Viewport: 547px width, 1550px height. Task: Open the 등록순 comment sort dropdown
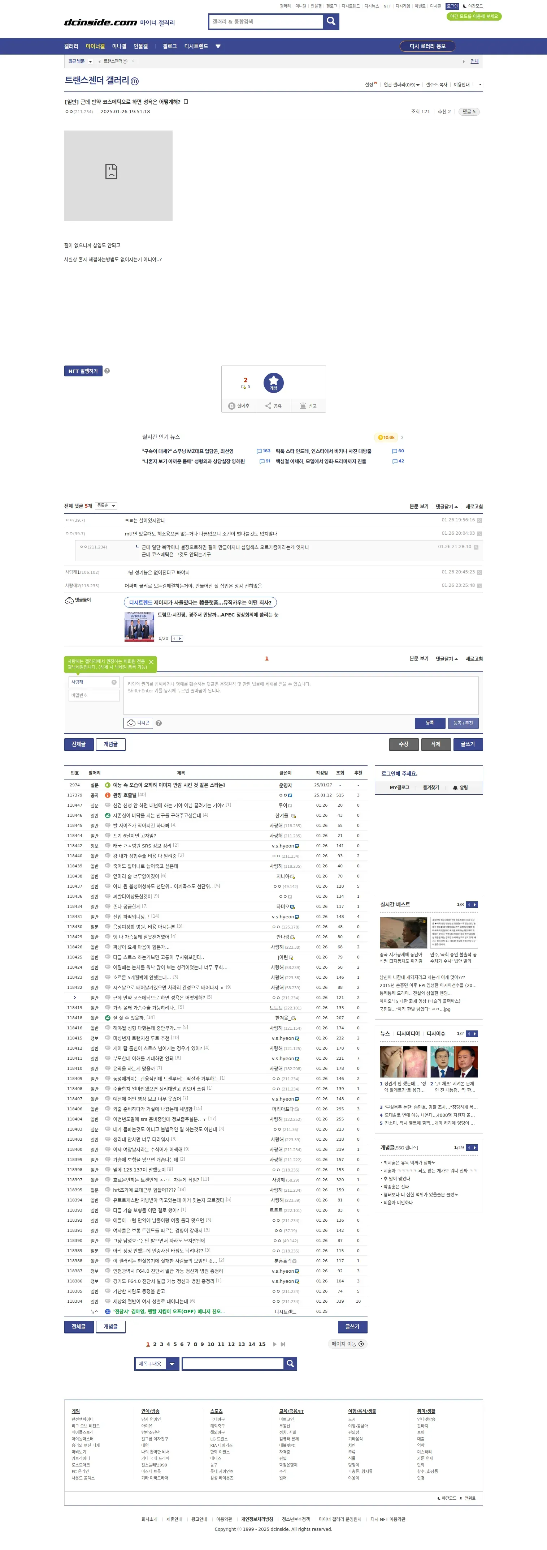[106, 506]
